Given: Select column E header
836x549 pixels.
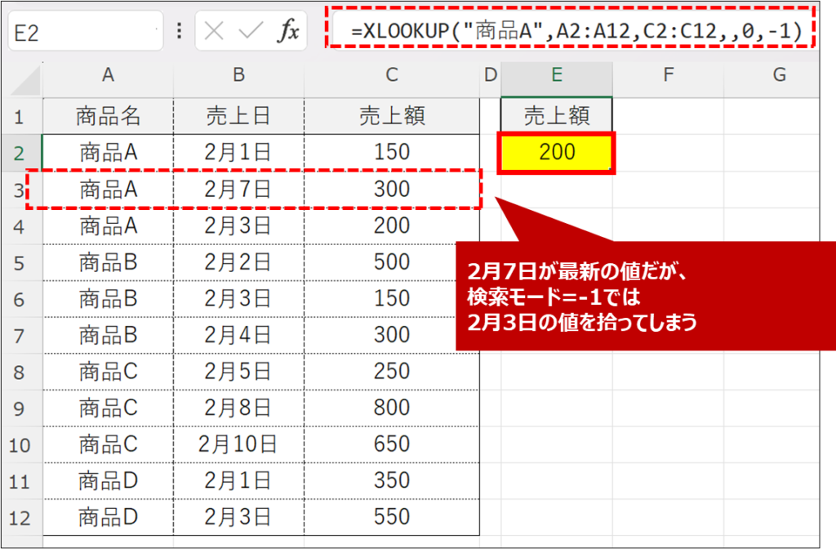Looking at the screenshot, I should [557, 75].
